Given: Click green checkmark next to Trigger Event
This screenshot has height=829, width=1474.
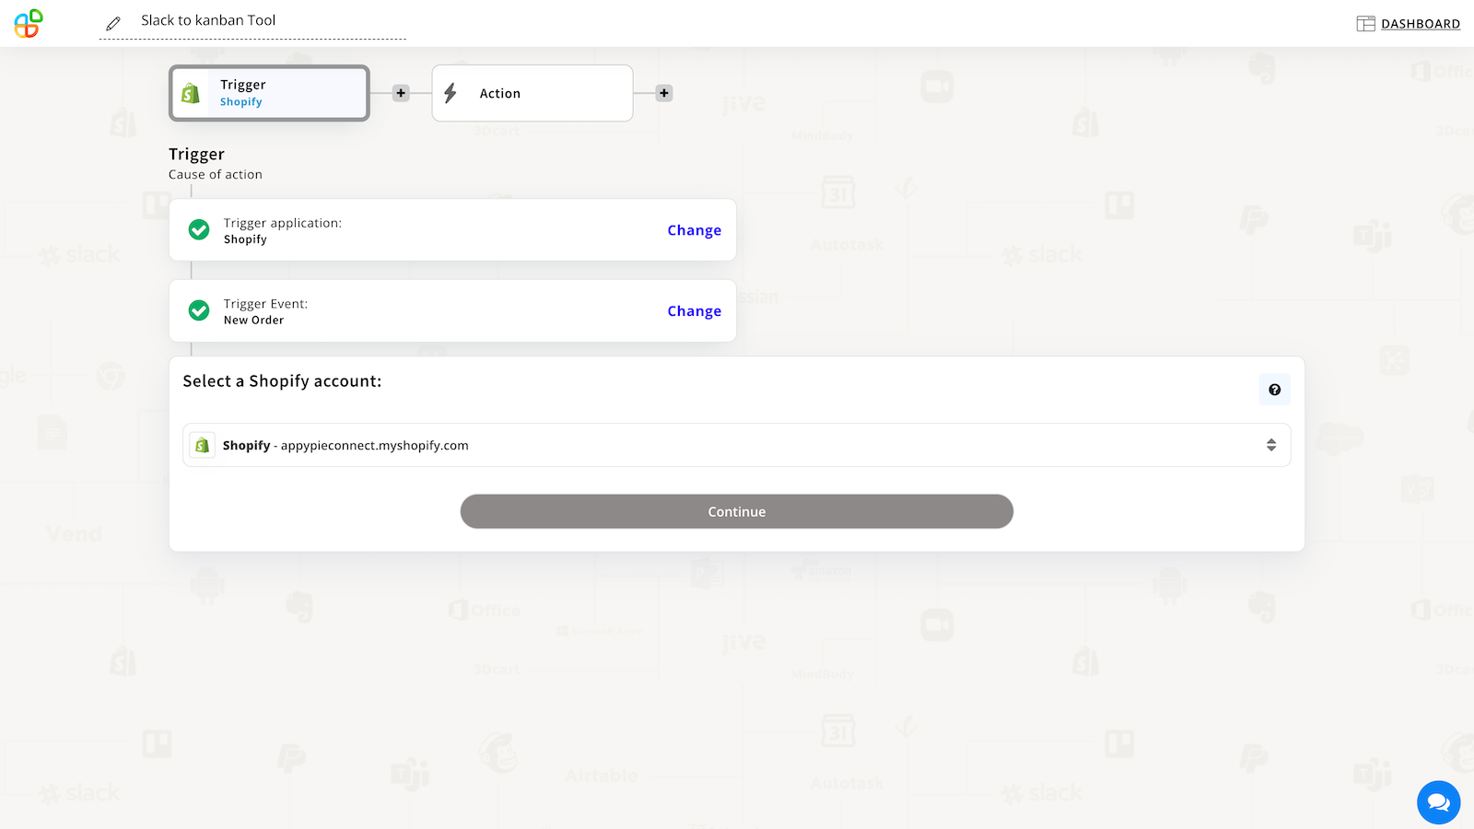Looking at the screenshot, I should pyautogui.click(x=199, y=311).
